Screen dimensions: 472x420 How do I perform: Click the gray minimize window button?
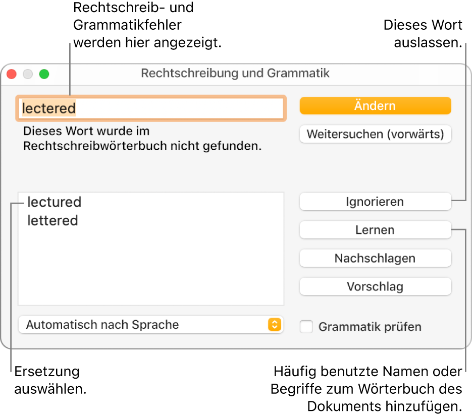coord(28,74)
